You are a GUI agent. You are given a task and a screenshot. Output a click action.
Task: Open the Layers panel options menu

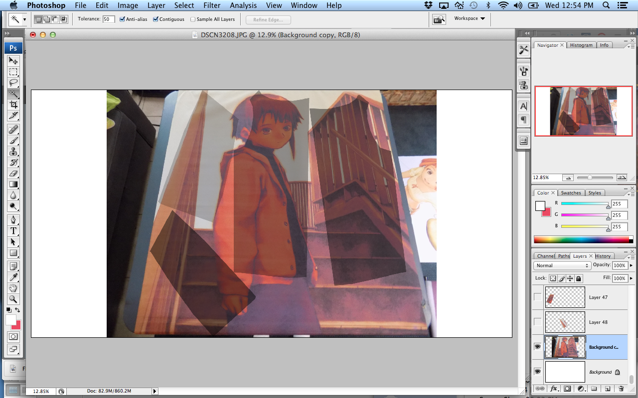(x=632, y=257)
